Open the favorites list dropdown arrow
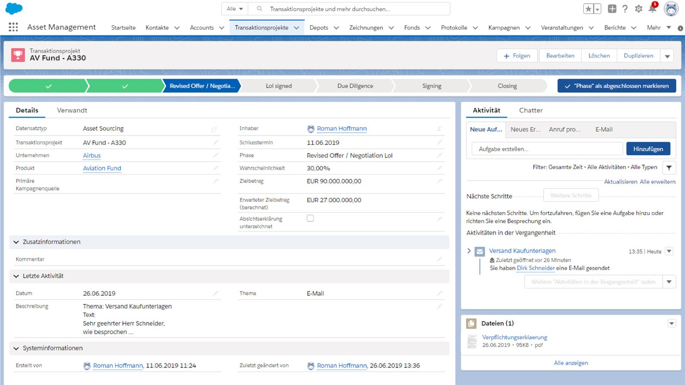 [x=597, y=9]
